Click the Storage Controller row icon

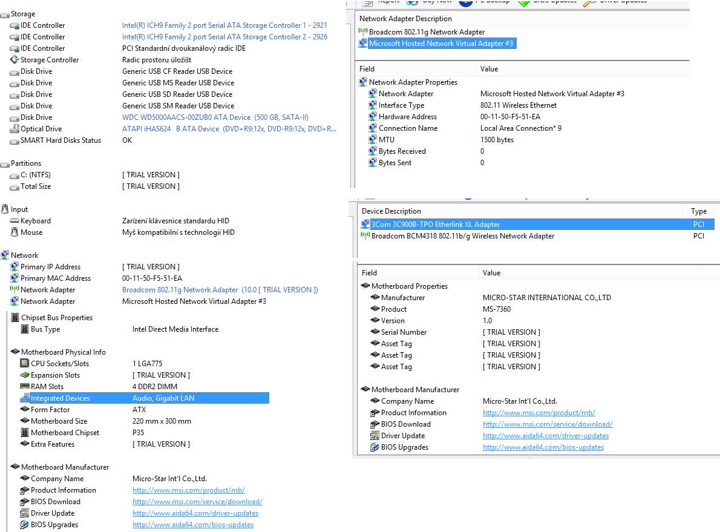(x=15, y=60)
